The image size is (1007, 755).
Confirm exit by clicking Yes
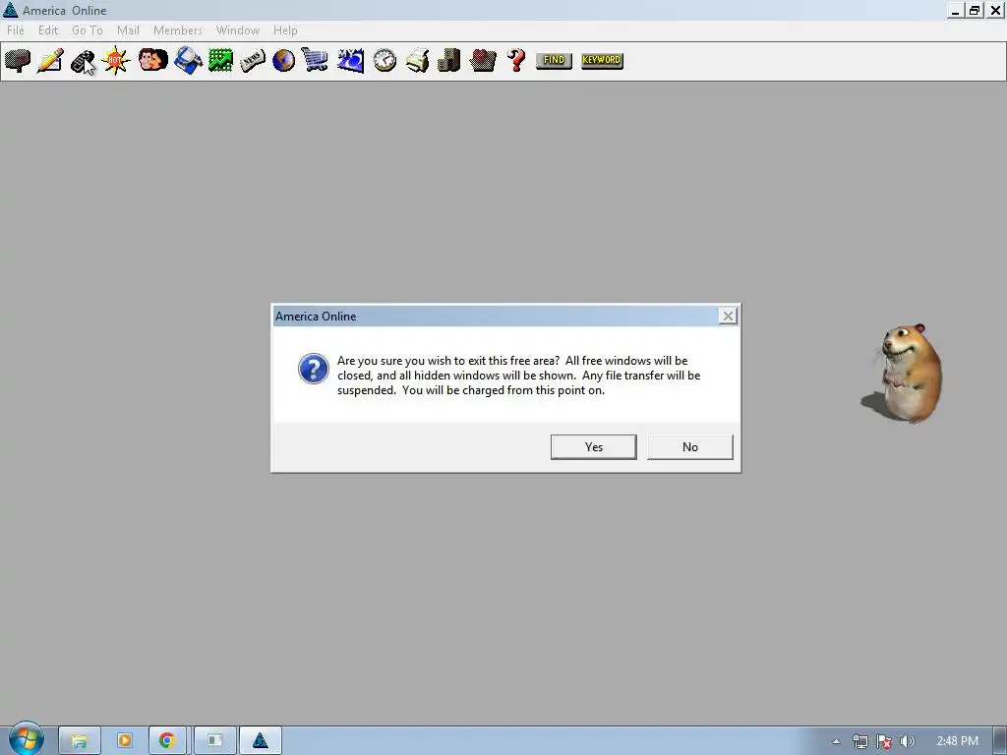click(x=593, y=447)
